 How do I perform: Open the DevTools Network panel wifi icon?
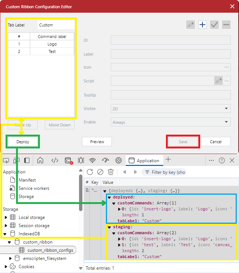coord(92,160)
